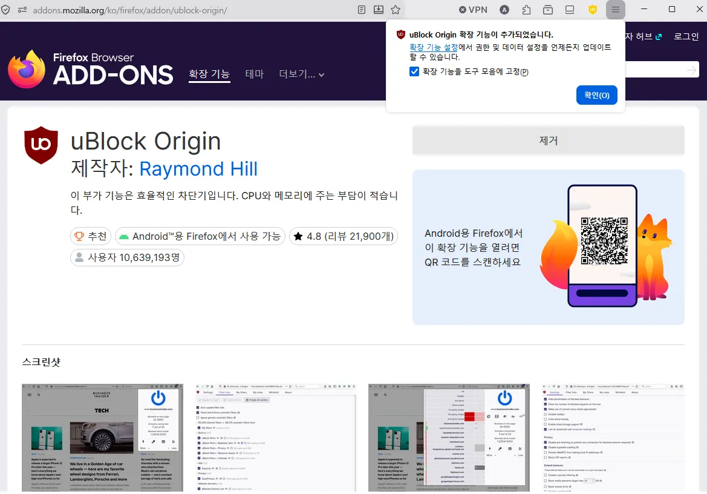Viewport: 707px width, 494px height.
Task: Bookmark this page with the star icon
Action: pyautogui.click(x=396, y=10)
